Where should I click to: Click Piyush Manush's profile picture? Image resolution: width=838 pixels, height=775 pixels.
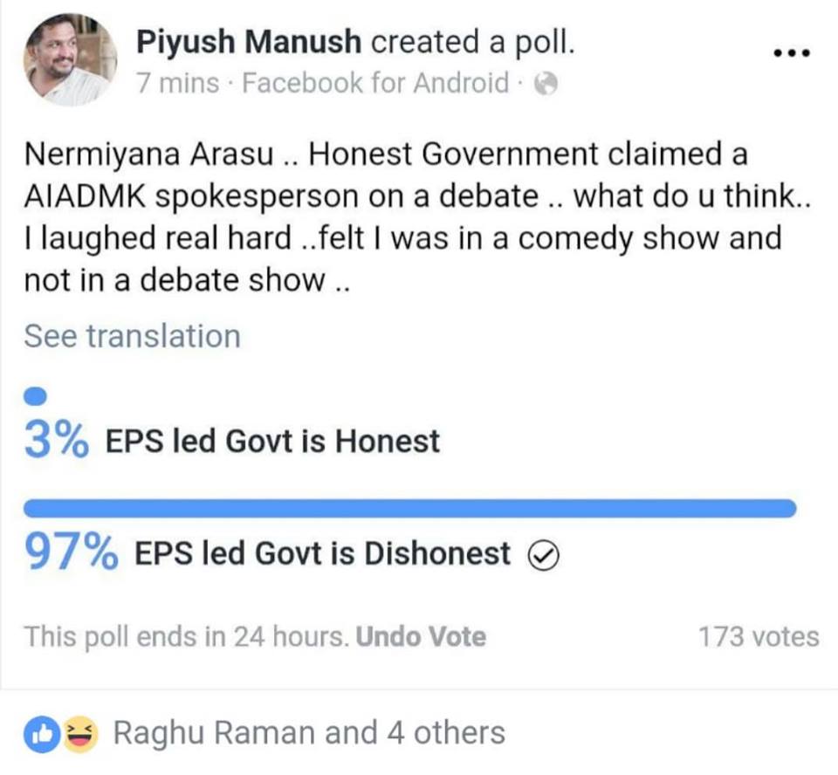pyautogui.click(x=70, y=59)
